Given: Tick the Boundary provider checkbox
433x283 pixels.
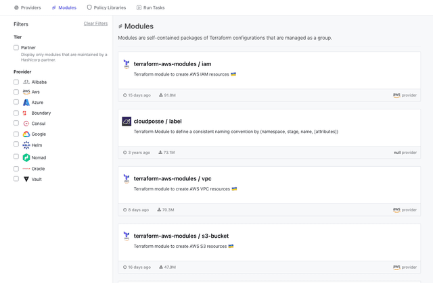Looking at the screenshot, I should tap(16, 113).
